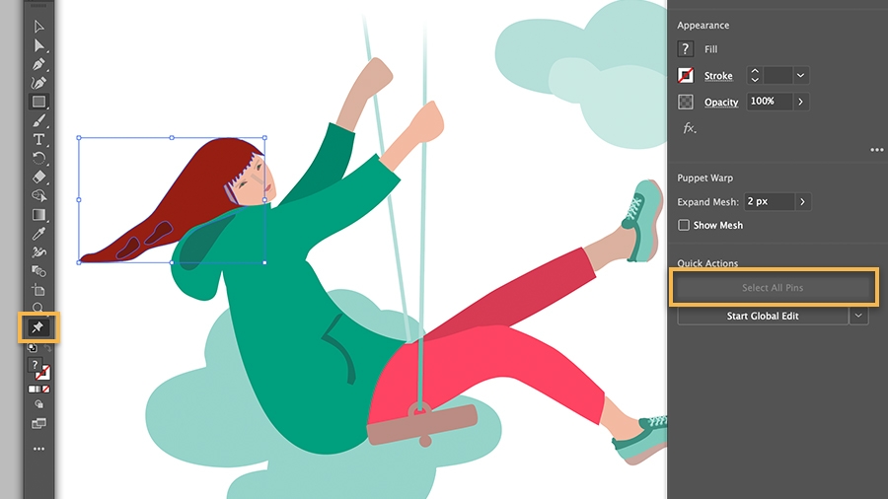Click the 'Fill' label text

click(x=710, y=49)
